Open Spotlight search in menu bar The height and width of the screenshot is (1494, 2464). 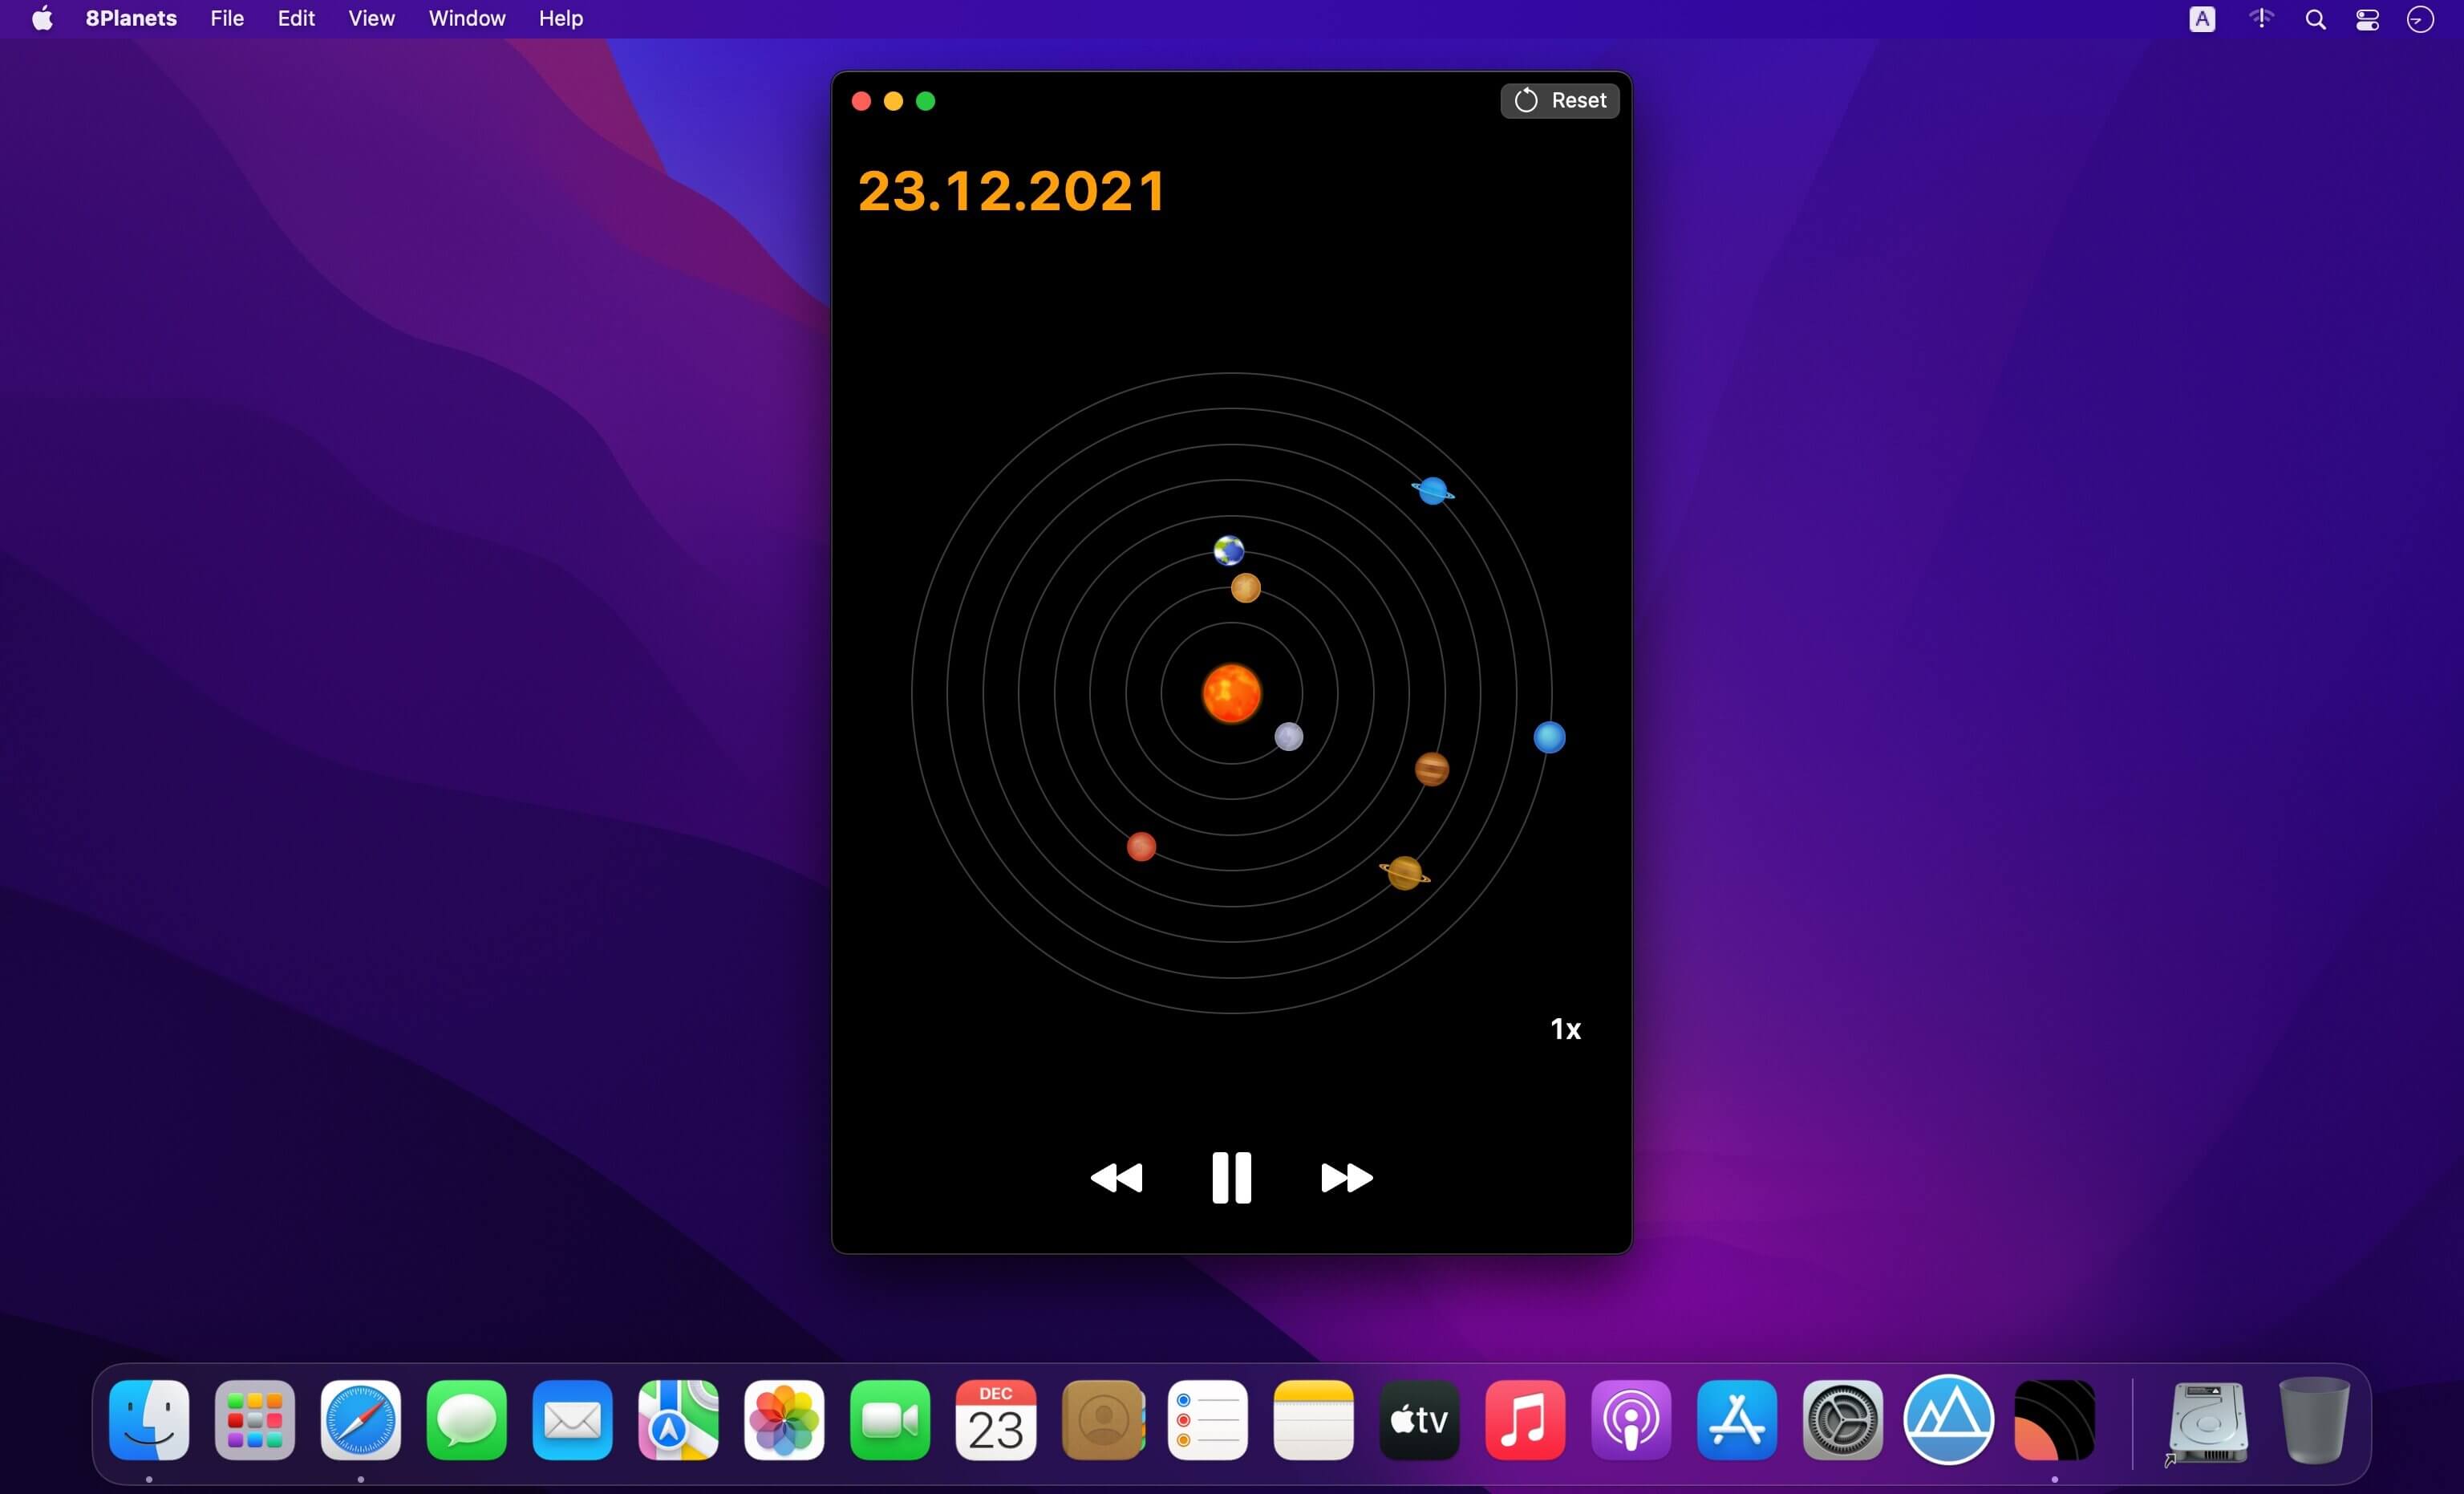(x=2315, y=19)
